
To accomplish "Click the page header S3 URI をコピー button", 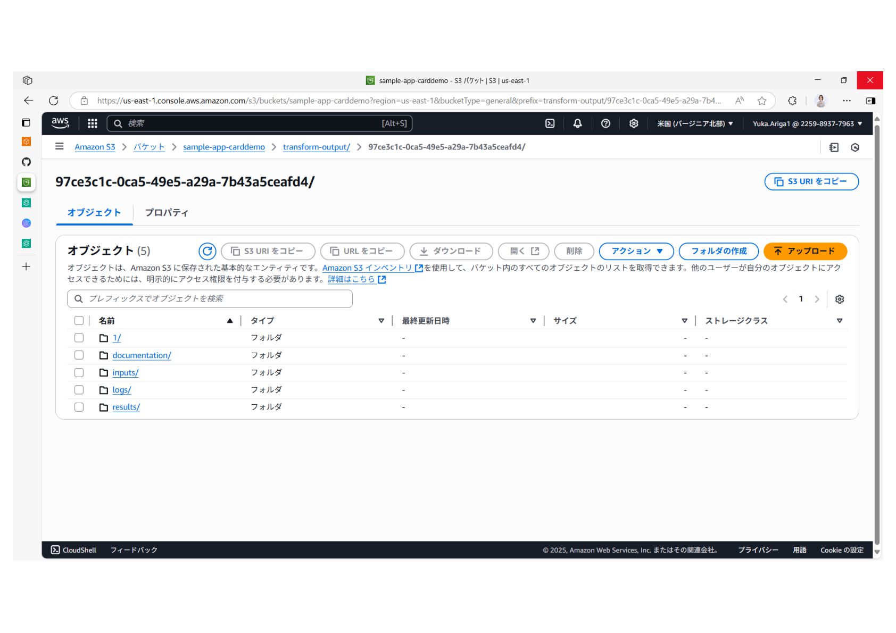I will (811, 181).
